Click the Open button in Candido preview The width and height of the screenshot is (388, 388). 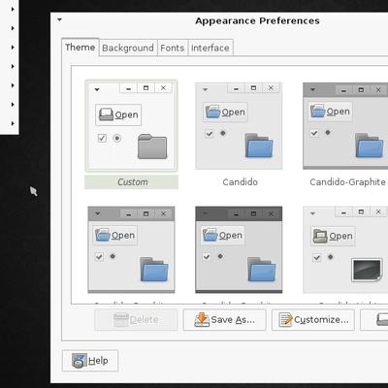pos(225,112)
